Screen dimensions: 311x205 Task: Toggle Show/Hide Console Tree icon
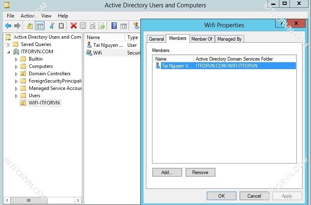pyautogui.click(x=40, y=26)
